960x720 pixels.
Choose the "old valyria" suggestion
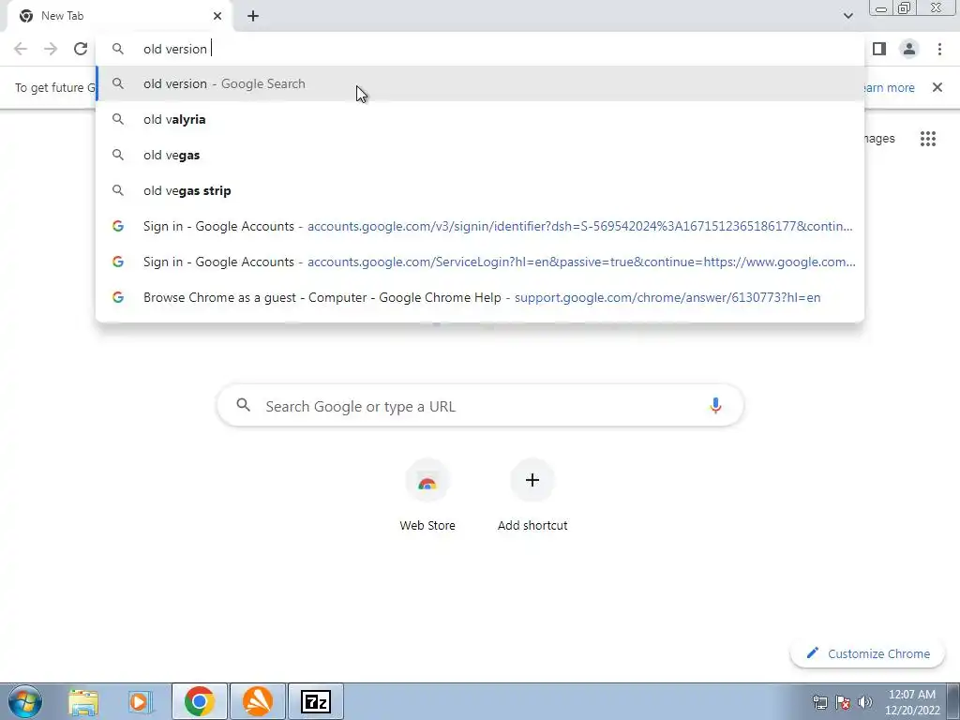click(x=480, y=119)
